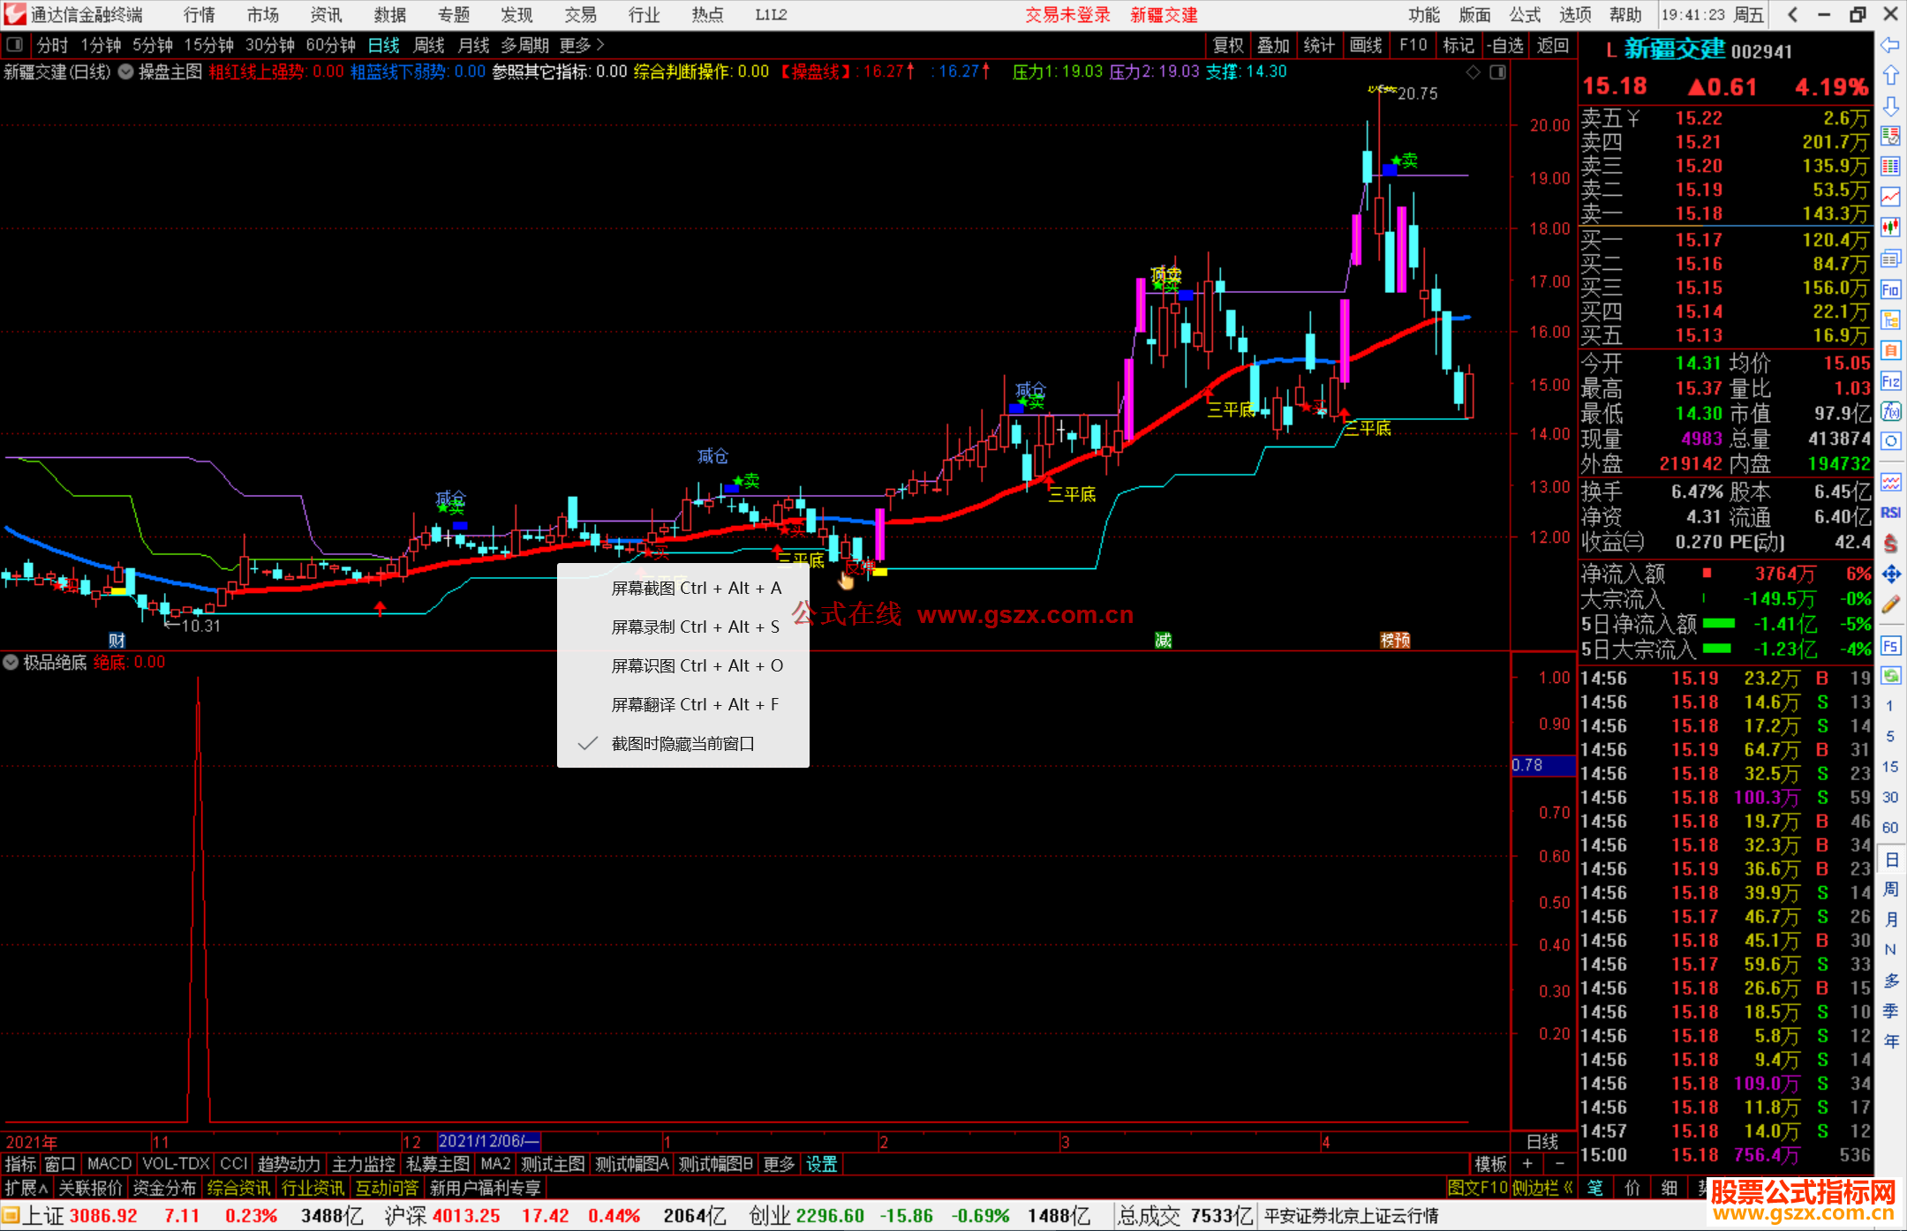
Task: Select monthly 月 period in right sidebar
Action: [1890, 919]
